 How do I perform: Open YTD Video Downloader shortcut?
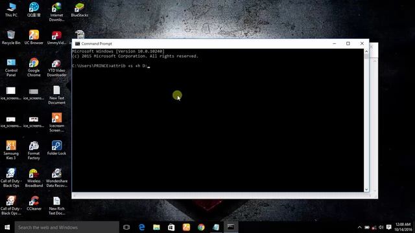click(56, 67)
